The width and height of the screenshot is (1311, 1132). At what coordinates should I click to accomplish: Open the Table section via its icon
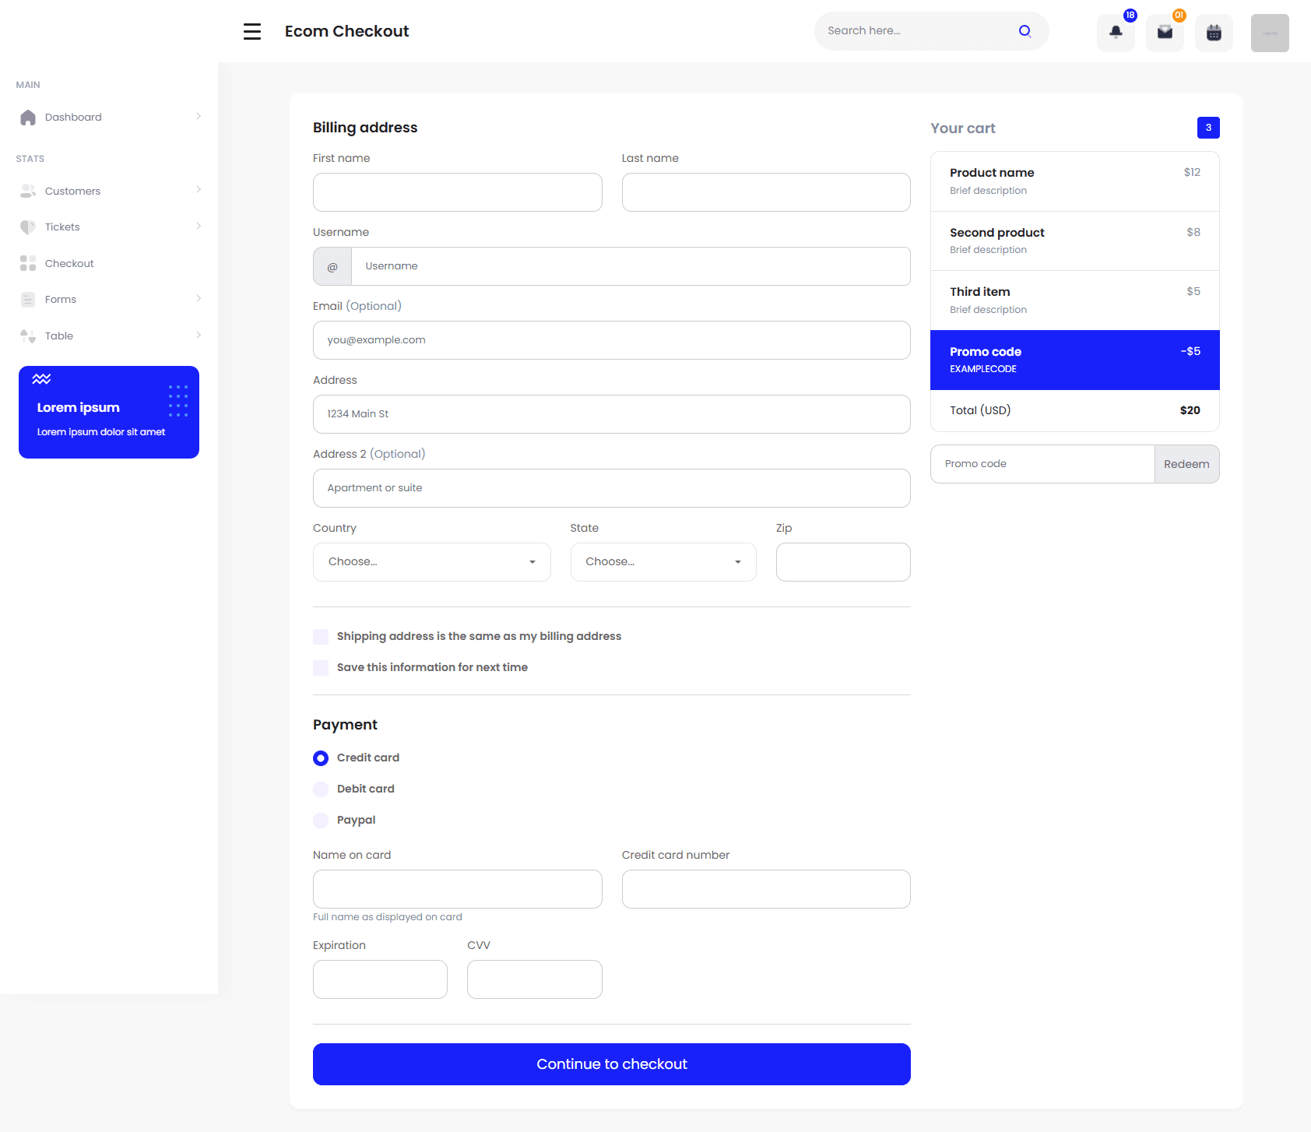tap(28, 336)
